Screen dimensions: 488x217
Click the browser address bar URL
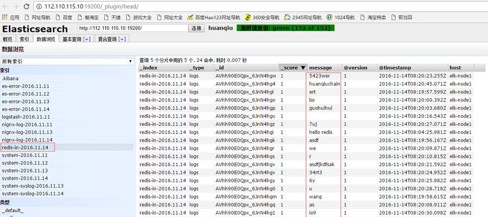(92, 6)
